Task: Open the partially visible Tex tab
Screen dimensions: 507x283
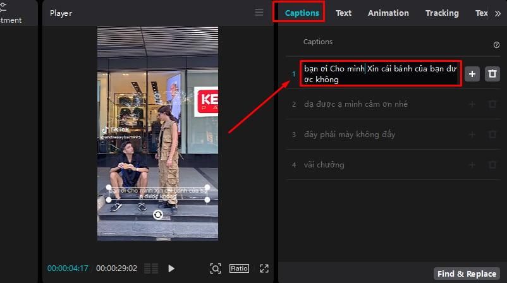Action: [482, 13]
